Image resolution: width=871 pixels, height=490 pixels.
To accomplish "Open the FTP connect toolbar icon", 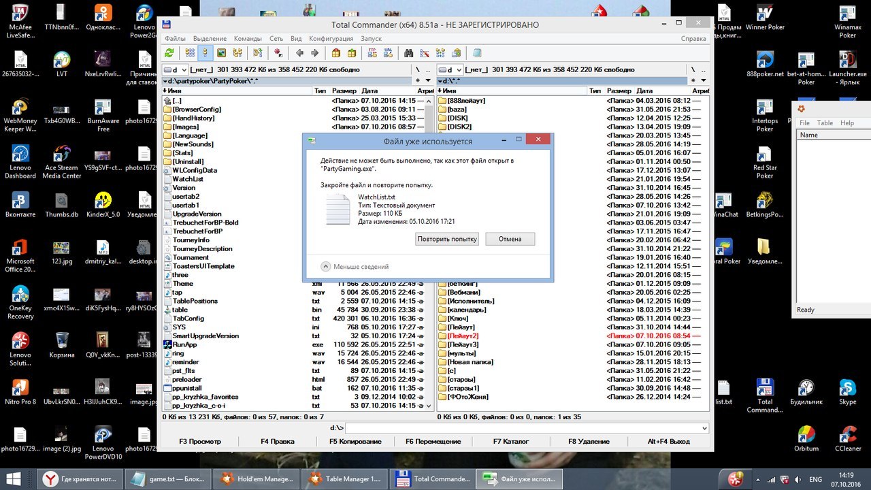I will click(372, 53).
